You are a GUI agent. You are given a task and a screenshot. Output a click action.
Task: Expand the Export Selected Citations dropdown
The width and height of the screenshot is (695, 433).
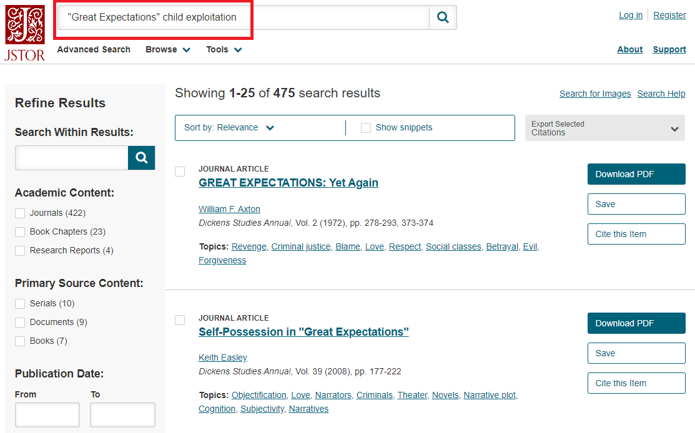[x=605, y=128]
